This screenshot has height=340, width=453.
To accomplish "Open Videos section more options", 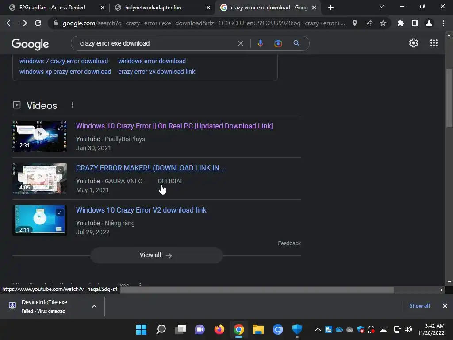I will click(x=73, y=105).
